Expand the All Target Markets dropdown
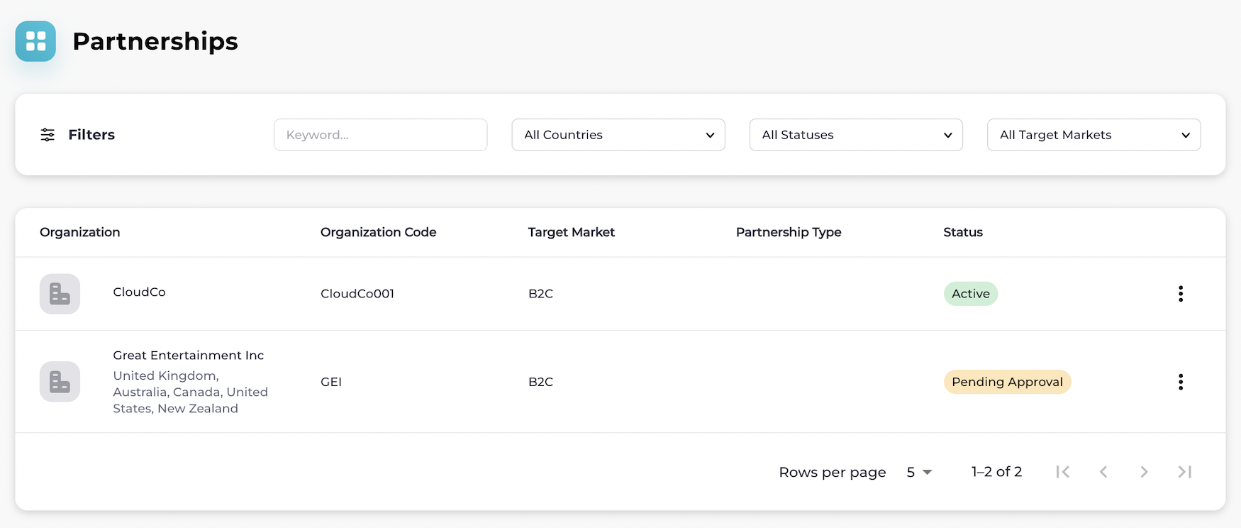Viewport: 1241px width, 528px height. (x=1093, y=135)
